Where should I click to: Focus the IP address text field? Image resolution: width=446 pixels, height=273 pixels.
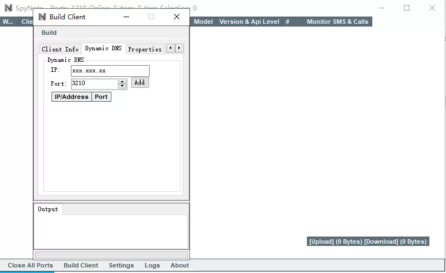pos(110,71)
